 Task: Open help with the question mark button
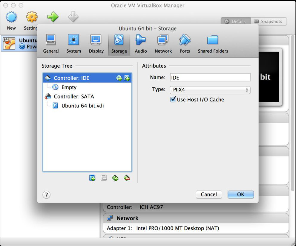point(46,195)
